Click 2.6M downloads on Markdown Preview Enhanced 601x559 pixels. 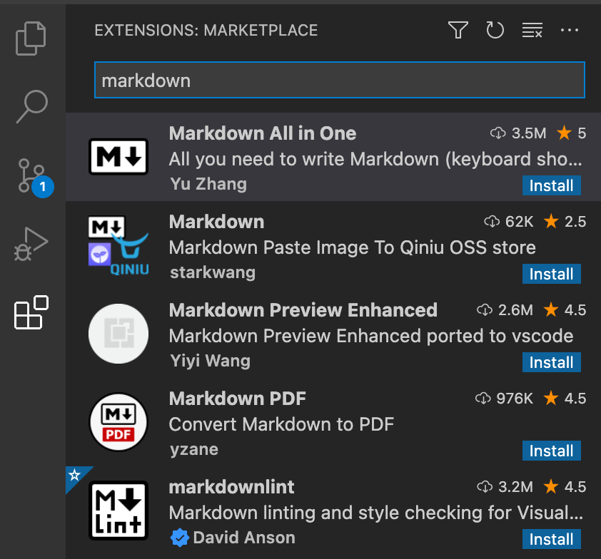point(505,310)
